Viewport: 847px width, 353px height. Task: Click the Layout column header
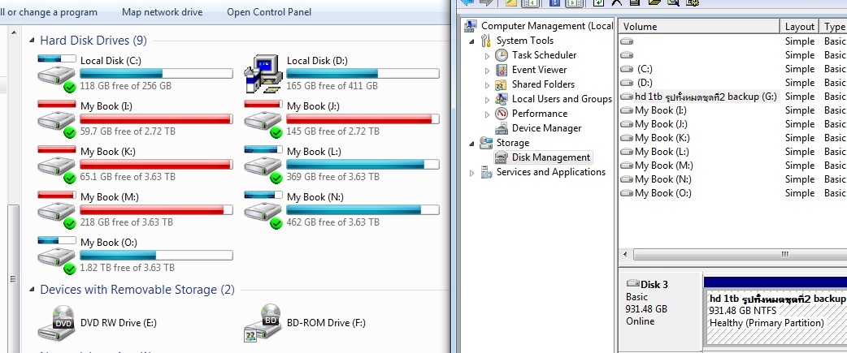(799, 27)
